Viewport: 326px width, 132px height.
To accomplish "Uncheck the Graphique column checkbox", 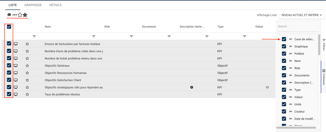I will (284, 46).
